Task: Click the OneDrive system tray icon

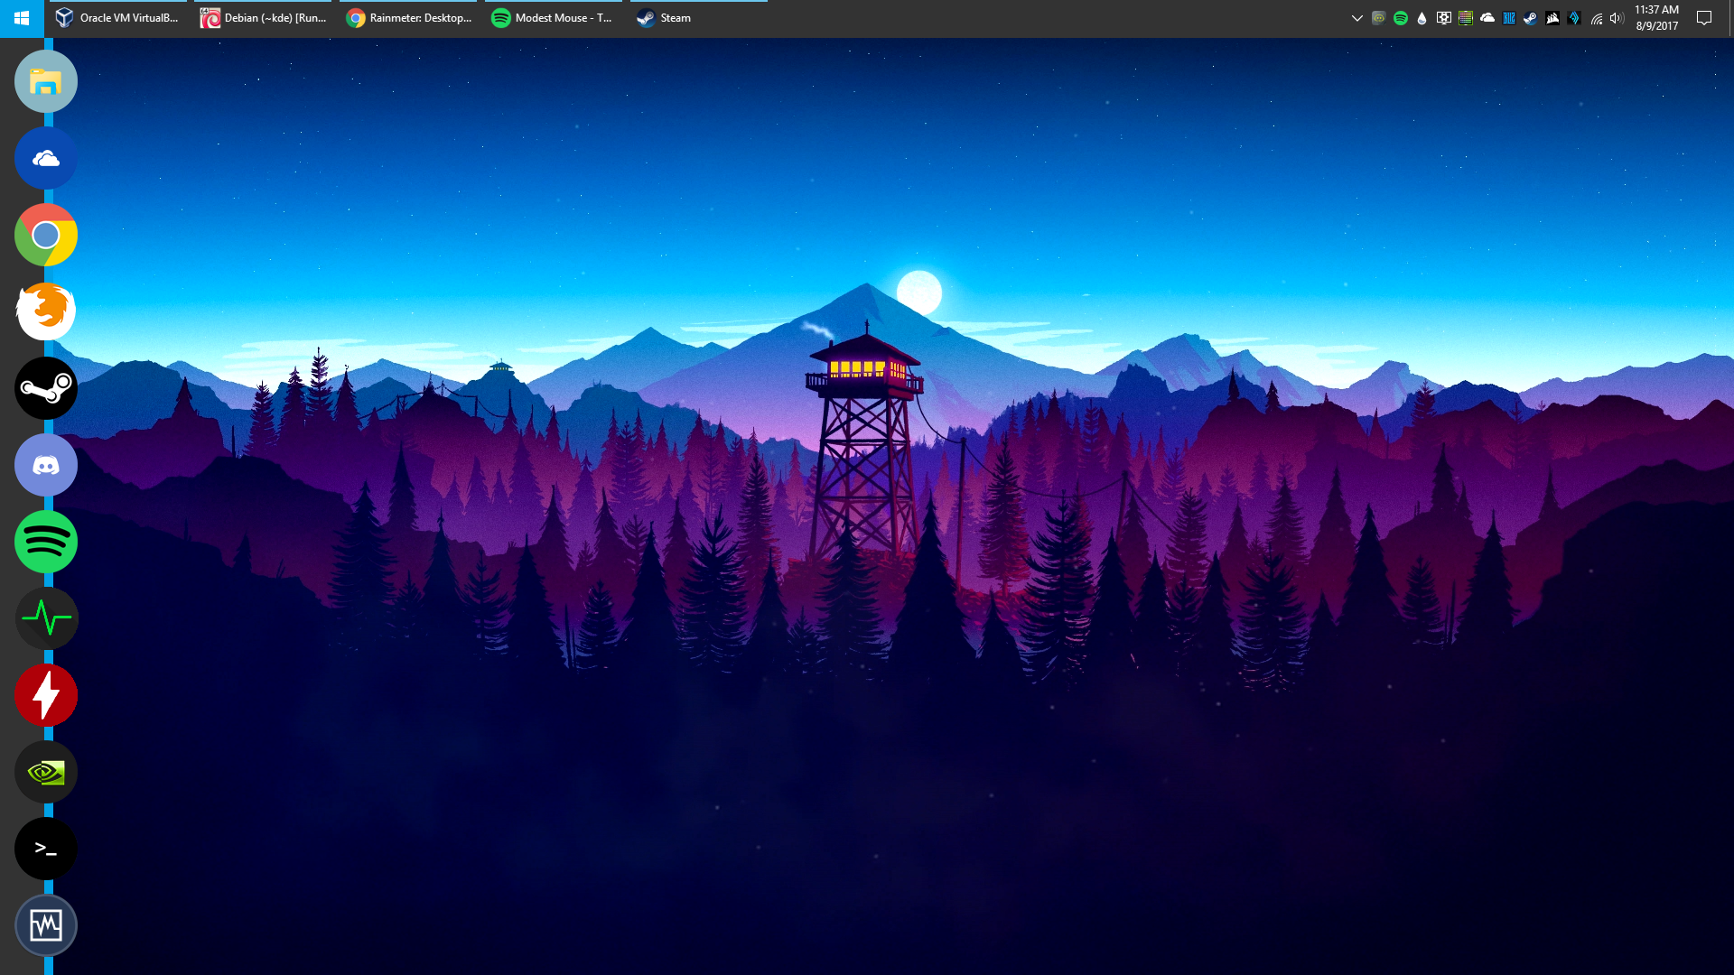Action: click(1487, 16)
